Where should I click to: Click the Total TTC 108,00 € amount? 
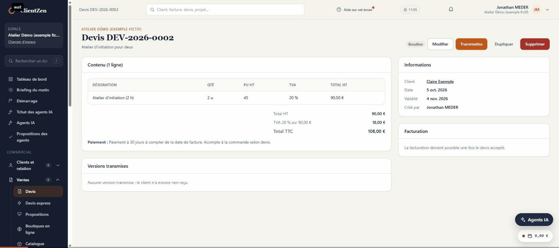point(376,131)
